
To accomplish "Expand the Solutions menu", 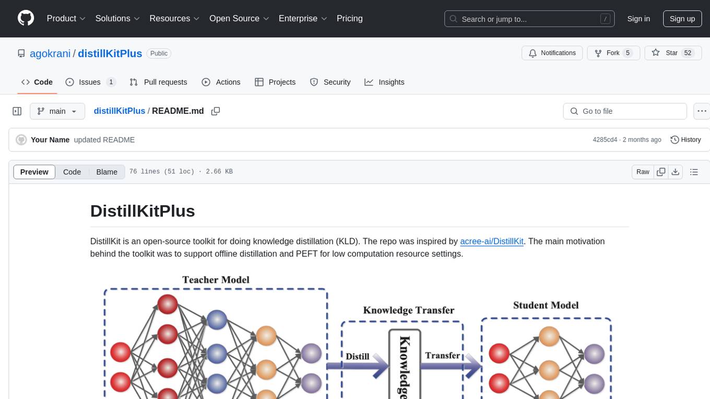I will (x=117, y=18).
